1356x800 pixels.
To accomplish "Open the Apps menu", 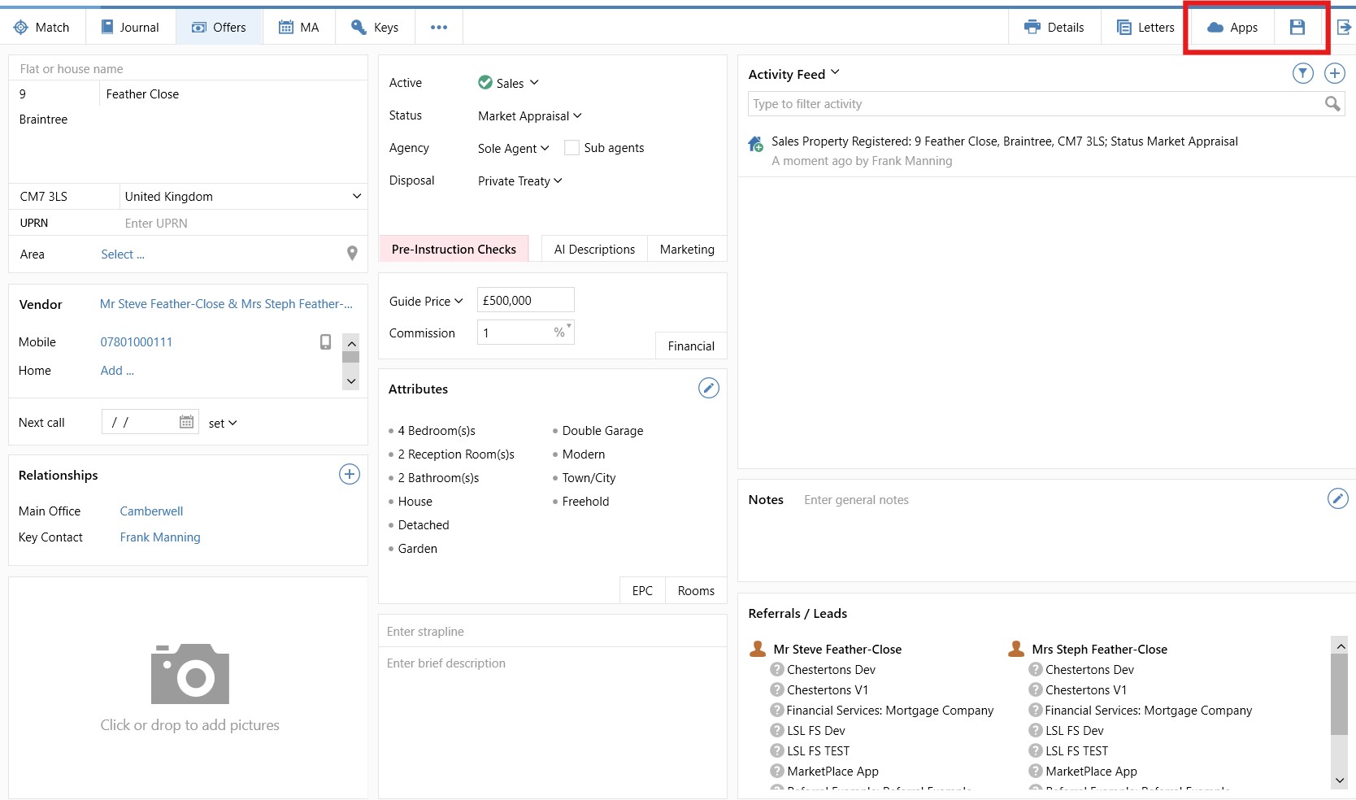I will tap(1232, 28).
